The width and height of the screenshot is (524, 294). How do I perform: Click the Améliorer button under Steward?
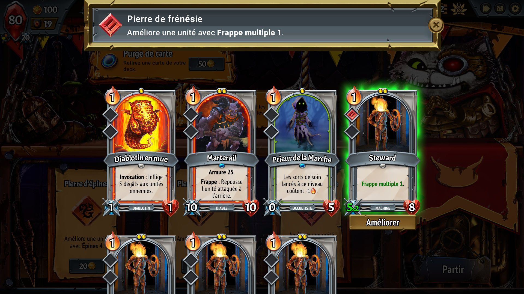click(383, 222)
